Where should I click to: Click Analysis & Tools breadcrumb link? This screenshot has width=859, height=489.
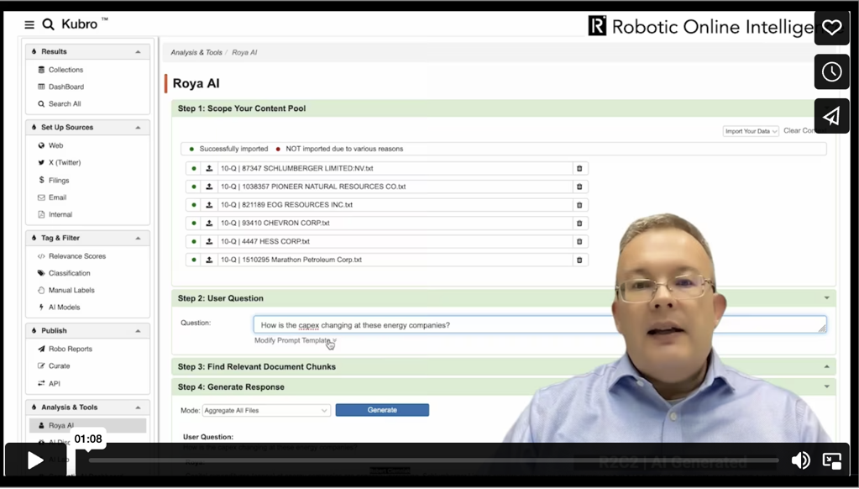click(x=196, y=53)
